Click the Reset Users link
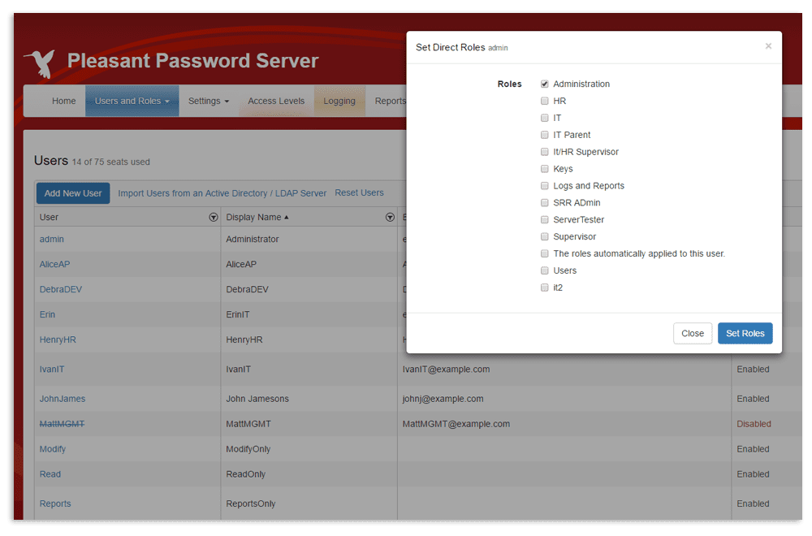812x536 pixels. 360,192
